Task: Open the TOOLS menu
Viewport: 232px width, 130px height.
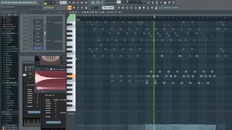Action: pos(30,3)
